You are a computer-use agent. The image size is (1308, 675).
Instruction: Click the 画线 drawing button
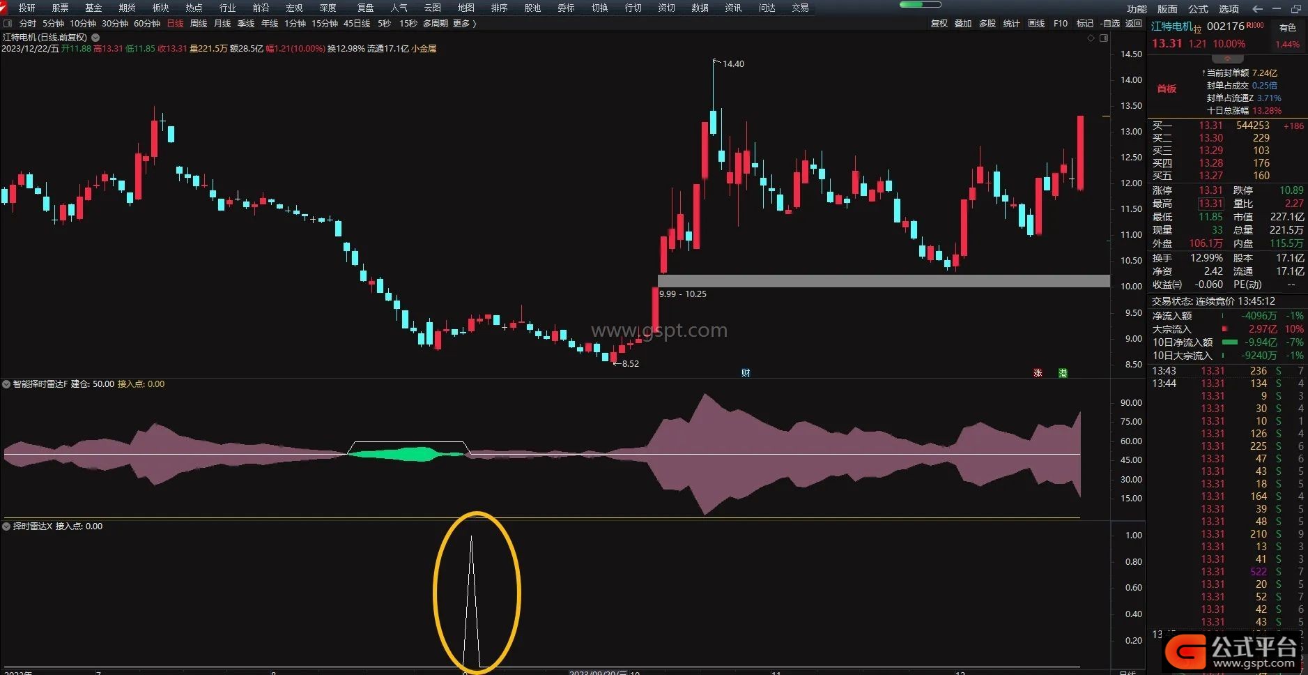pos(1036,24)
